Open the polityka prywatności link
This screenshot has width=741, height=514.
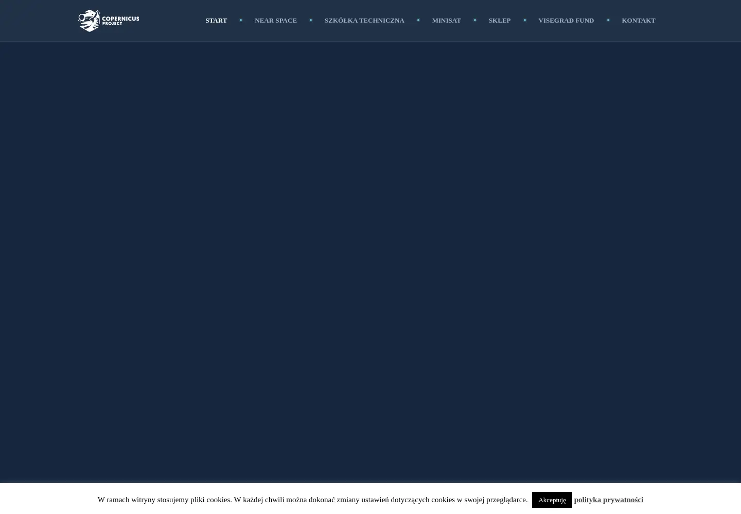tap(609, 500)
